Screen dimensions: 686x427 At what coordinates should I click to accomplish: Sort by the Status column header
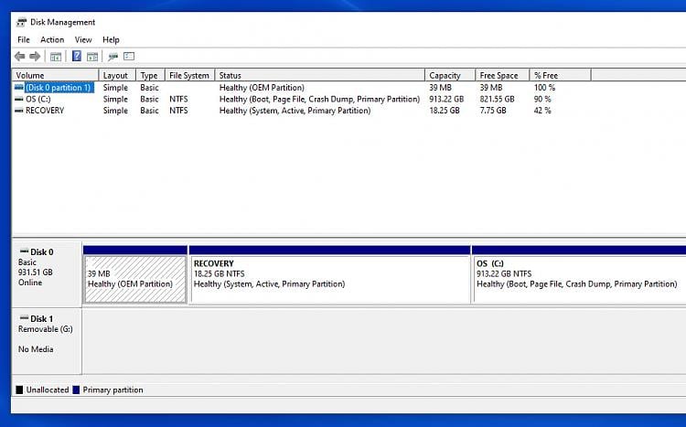pyautogui.click(x=320, y=75)
